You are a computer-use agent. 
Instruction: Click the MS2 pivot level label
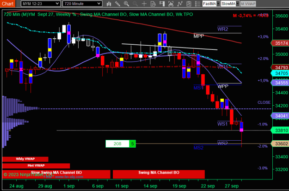(198, 148)
